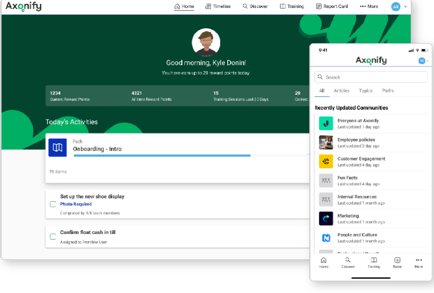The width and height of the screenshot is (434, 293).
Task: Click the Employee policies community thumbnail
Action: pos(326,142)
